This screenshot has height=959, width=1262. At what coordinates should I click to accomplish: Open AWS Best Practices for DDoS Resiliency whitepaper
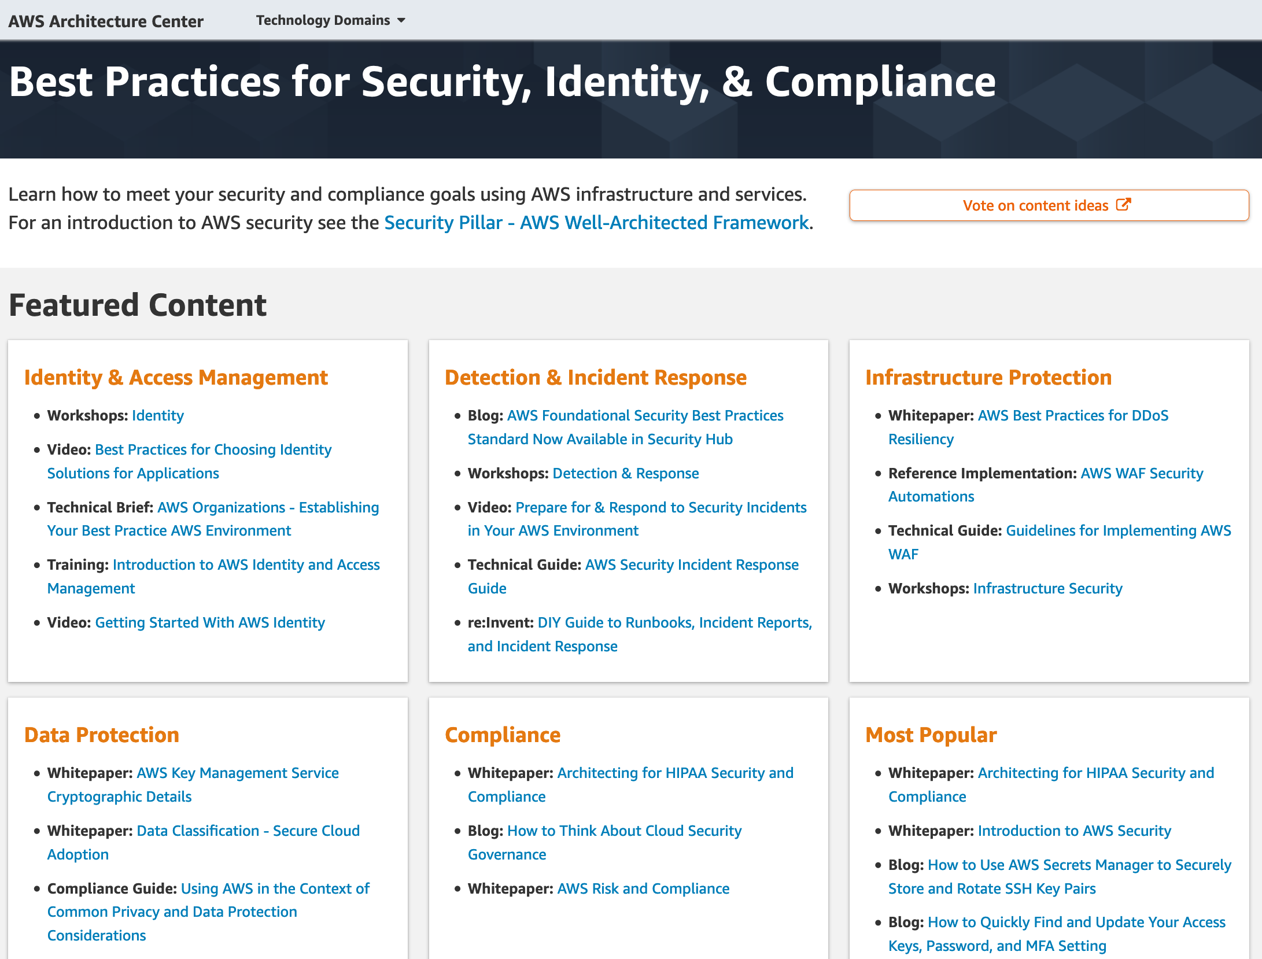[1028, 427]
